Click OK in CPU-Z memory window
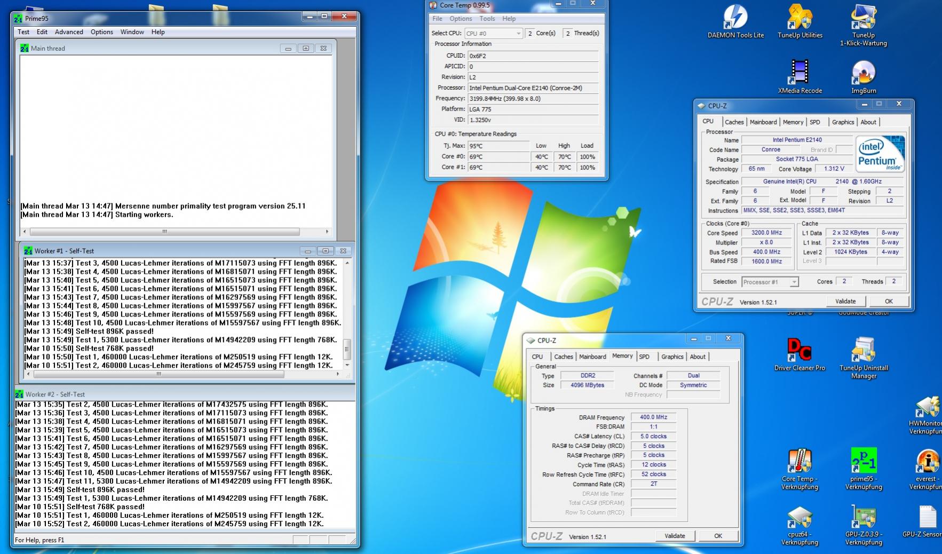The image size is (942, 554). click(718, 536)
